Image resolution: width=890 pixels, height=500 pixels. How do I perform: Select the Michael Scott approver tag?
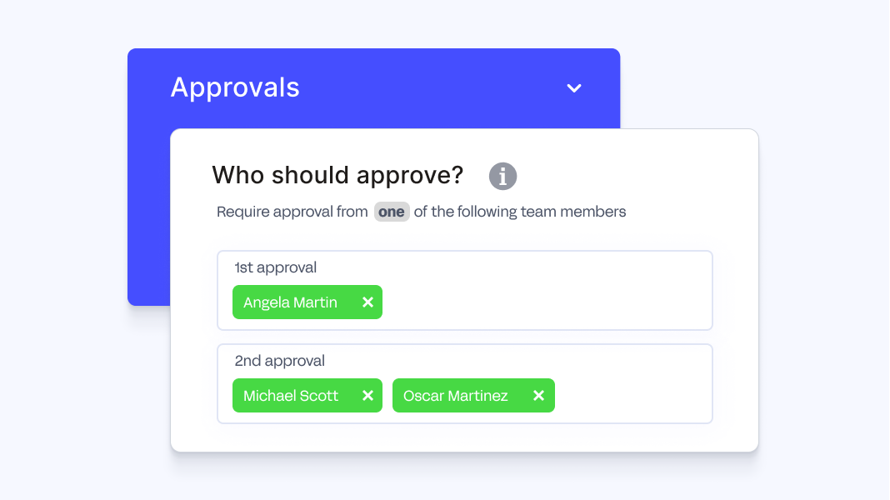tap(292, 395)
